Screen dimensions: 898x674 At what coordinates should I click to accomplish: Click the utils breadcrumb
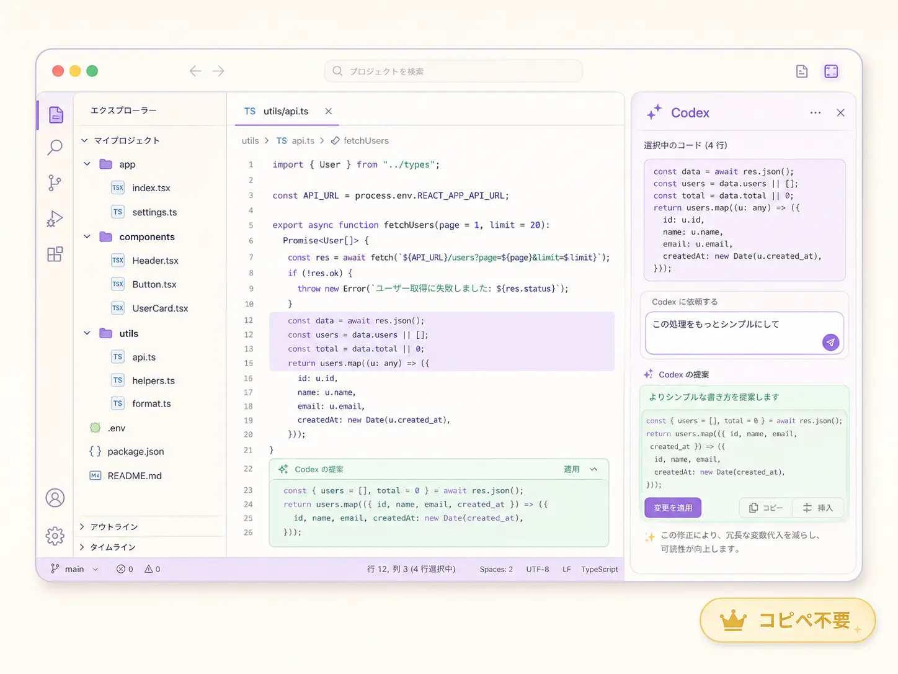click(x=251, y=141)
